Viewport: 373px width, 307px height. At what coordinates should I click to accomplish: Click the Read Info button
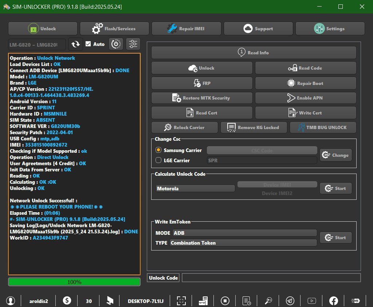point(254,53)
